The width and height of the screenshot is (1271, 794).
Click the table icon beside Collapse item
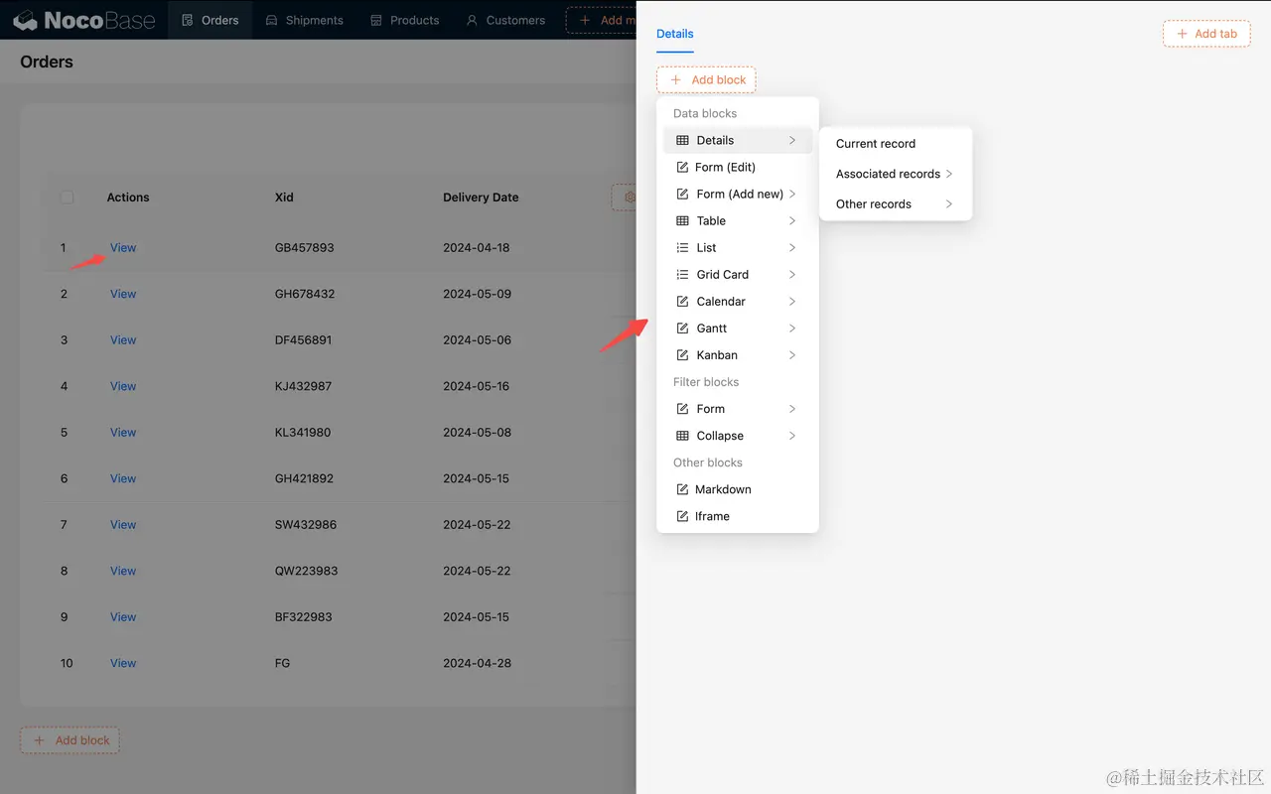click(x=682, y=436)
